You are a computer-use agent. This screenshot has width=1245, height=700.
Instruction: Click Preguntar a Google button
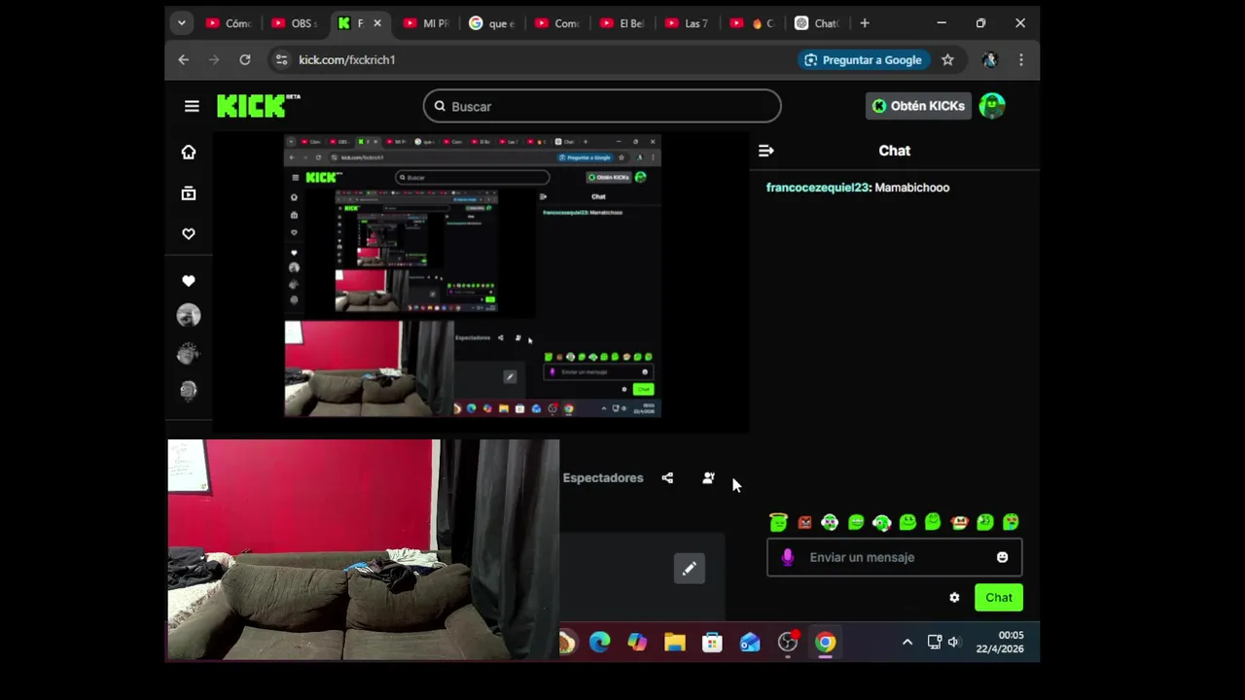click(x=863, y=59)
